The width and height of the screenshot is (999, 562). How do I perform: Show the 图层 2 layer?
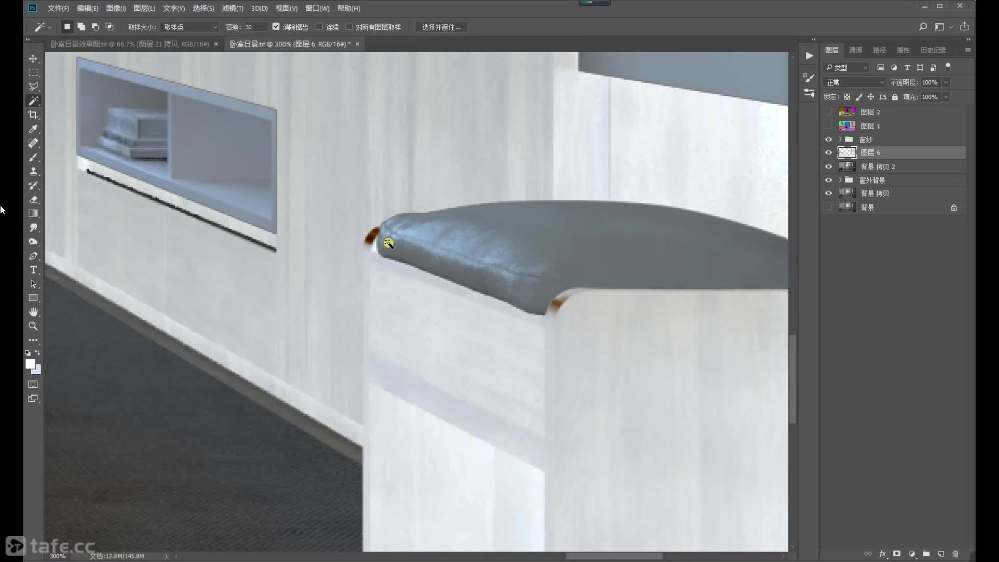pyautogui.click(x=828, y=112)
